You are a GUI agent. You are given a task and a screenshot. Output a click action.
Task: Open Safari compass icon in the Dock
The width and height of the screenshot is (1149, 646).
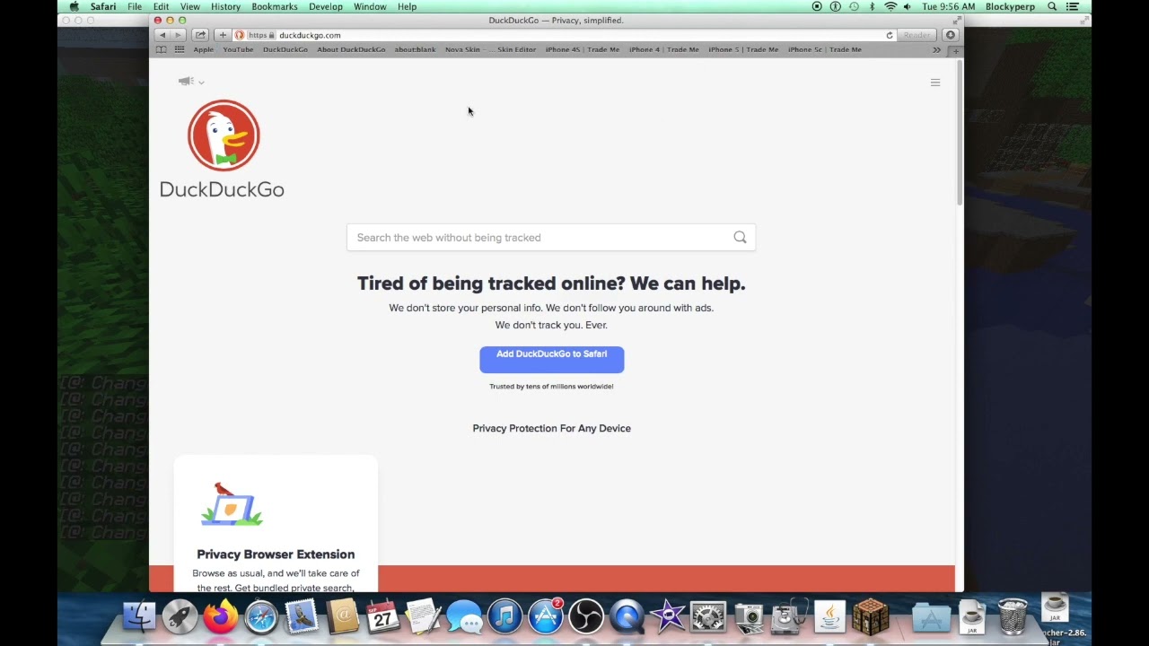pyautogui.click(x=261, y=616)
